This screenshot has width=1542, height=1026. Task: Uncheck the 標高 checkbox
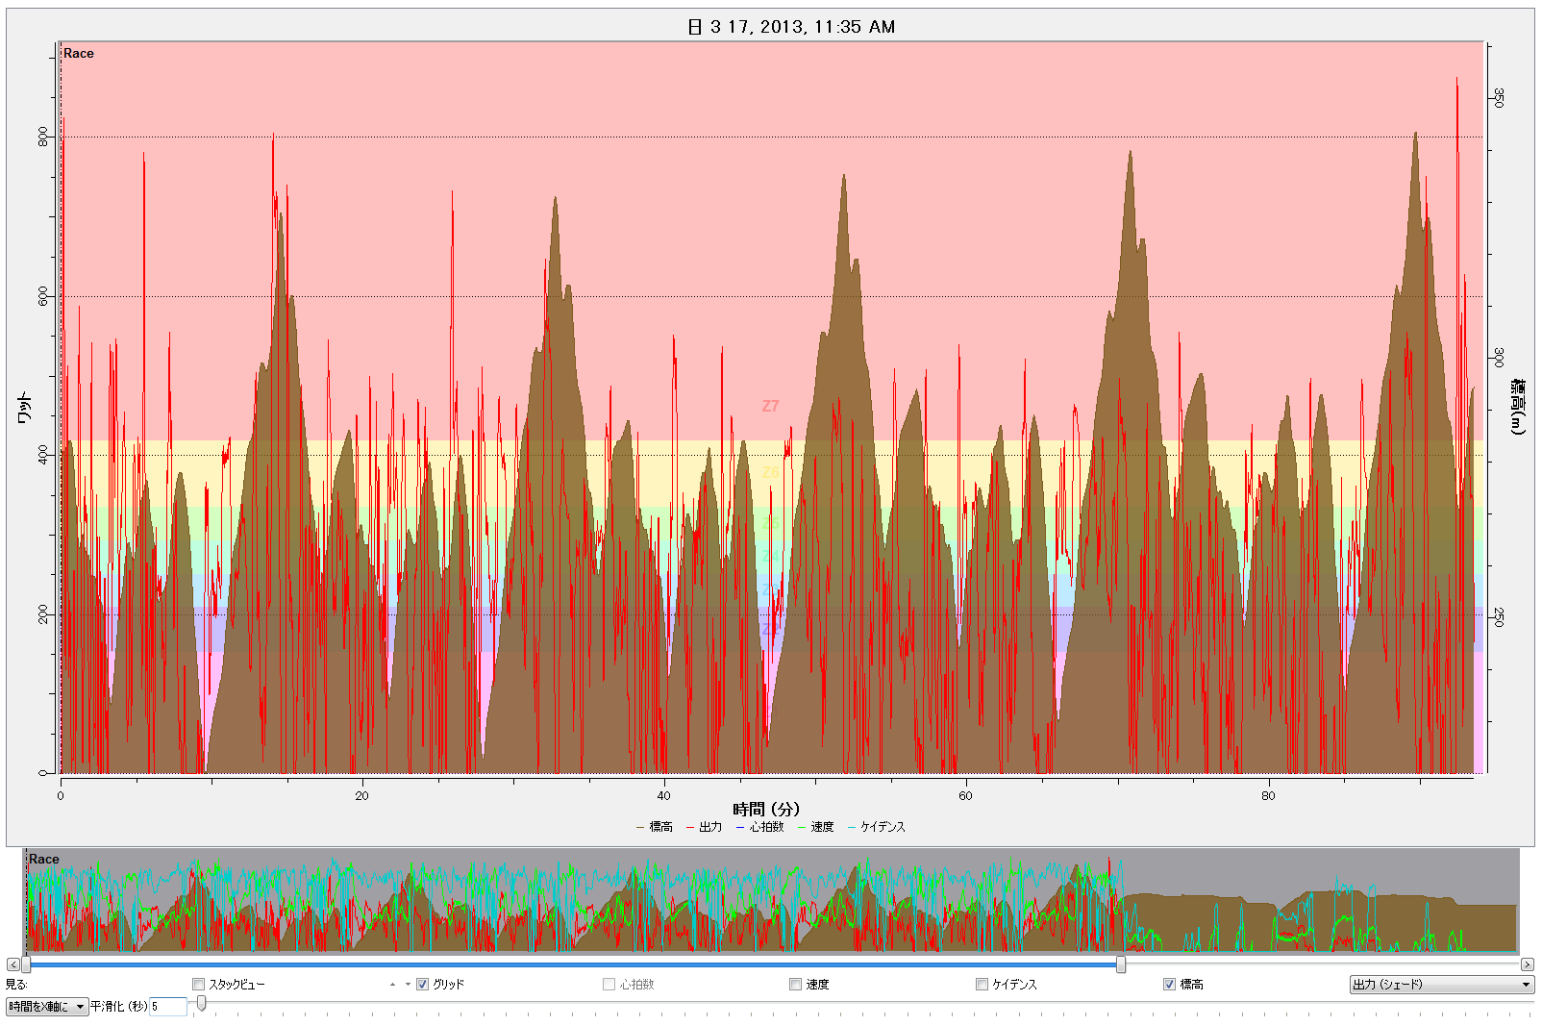(x=1169, y=985)
